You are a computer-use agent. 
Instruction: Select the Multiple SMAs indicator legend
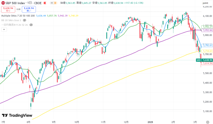[x=18, y=16]
